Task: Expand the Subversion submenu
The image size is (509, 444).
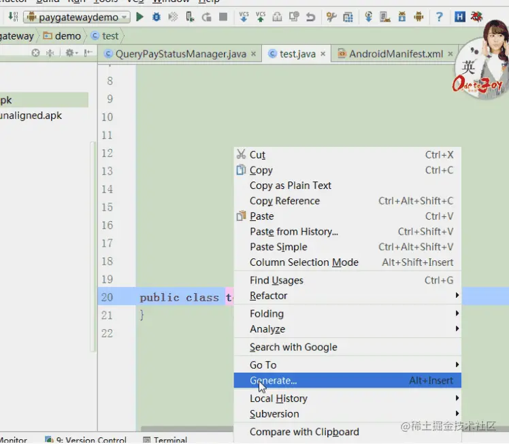Action: click(x=347, y=414)
